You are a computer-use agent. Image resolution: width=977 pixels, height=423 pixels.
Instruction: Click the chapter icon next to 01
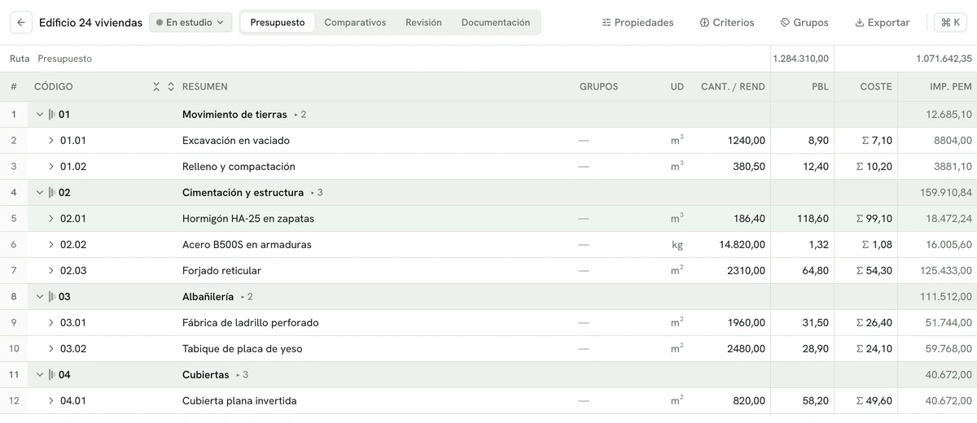52,115
